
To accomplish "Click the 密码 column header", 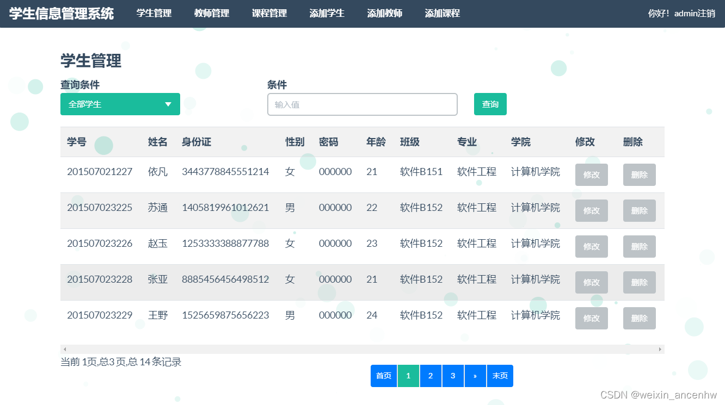I will 329,142.
